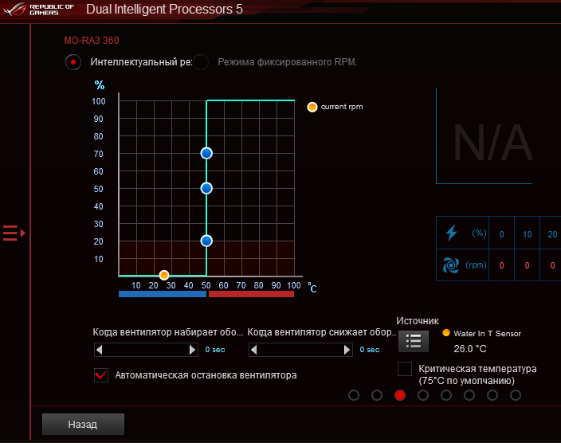
Task: Decrease fan spin-up time with left arrow
Action: click(x=100, y=350)
